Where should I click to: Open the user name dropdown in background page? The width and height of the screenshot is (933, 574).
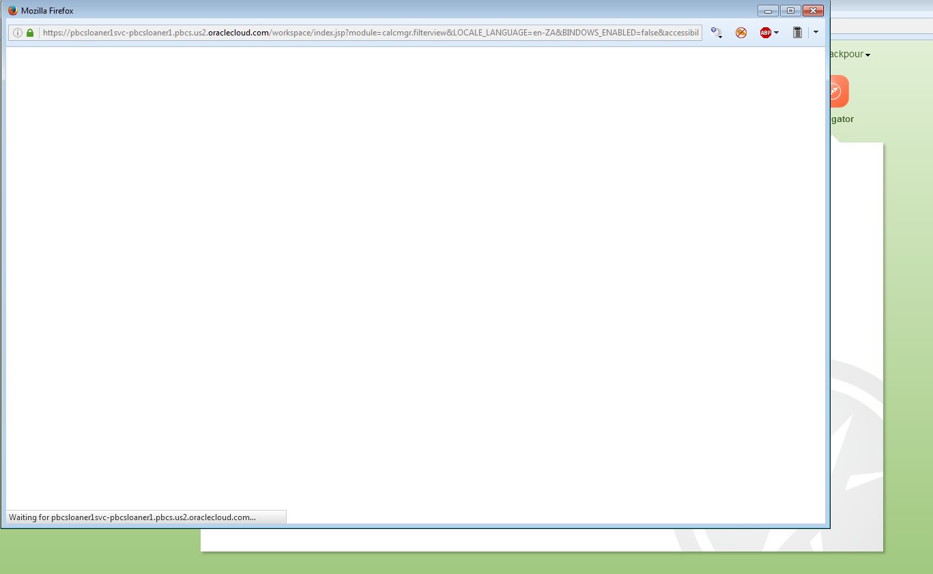[x=850, y=55]
